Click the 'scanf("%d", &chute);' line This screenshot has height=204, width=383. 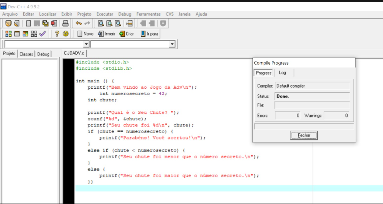click(x=117, y=119)
